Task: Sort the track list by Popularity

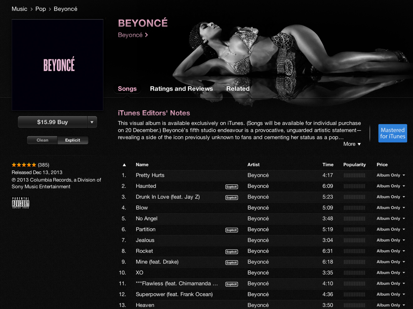Action: (x=355, y=165)
